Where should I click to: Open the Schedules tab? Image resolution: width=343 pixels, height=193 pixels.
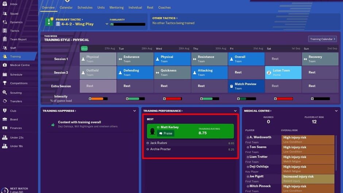[85, 7]
